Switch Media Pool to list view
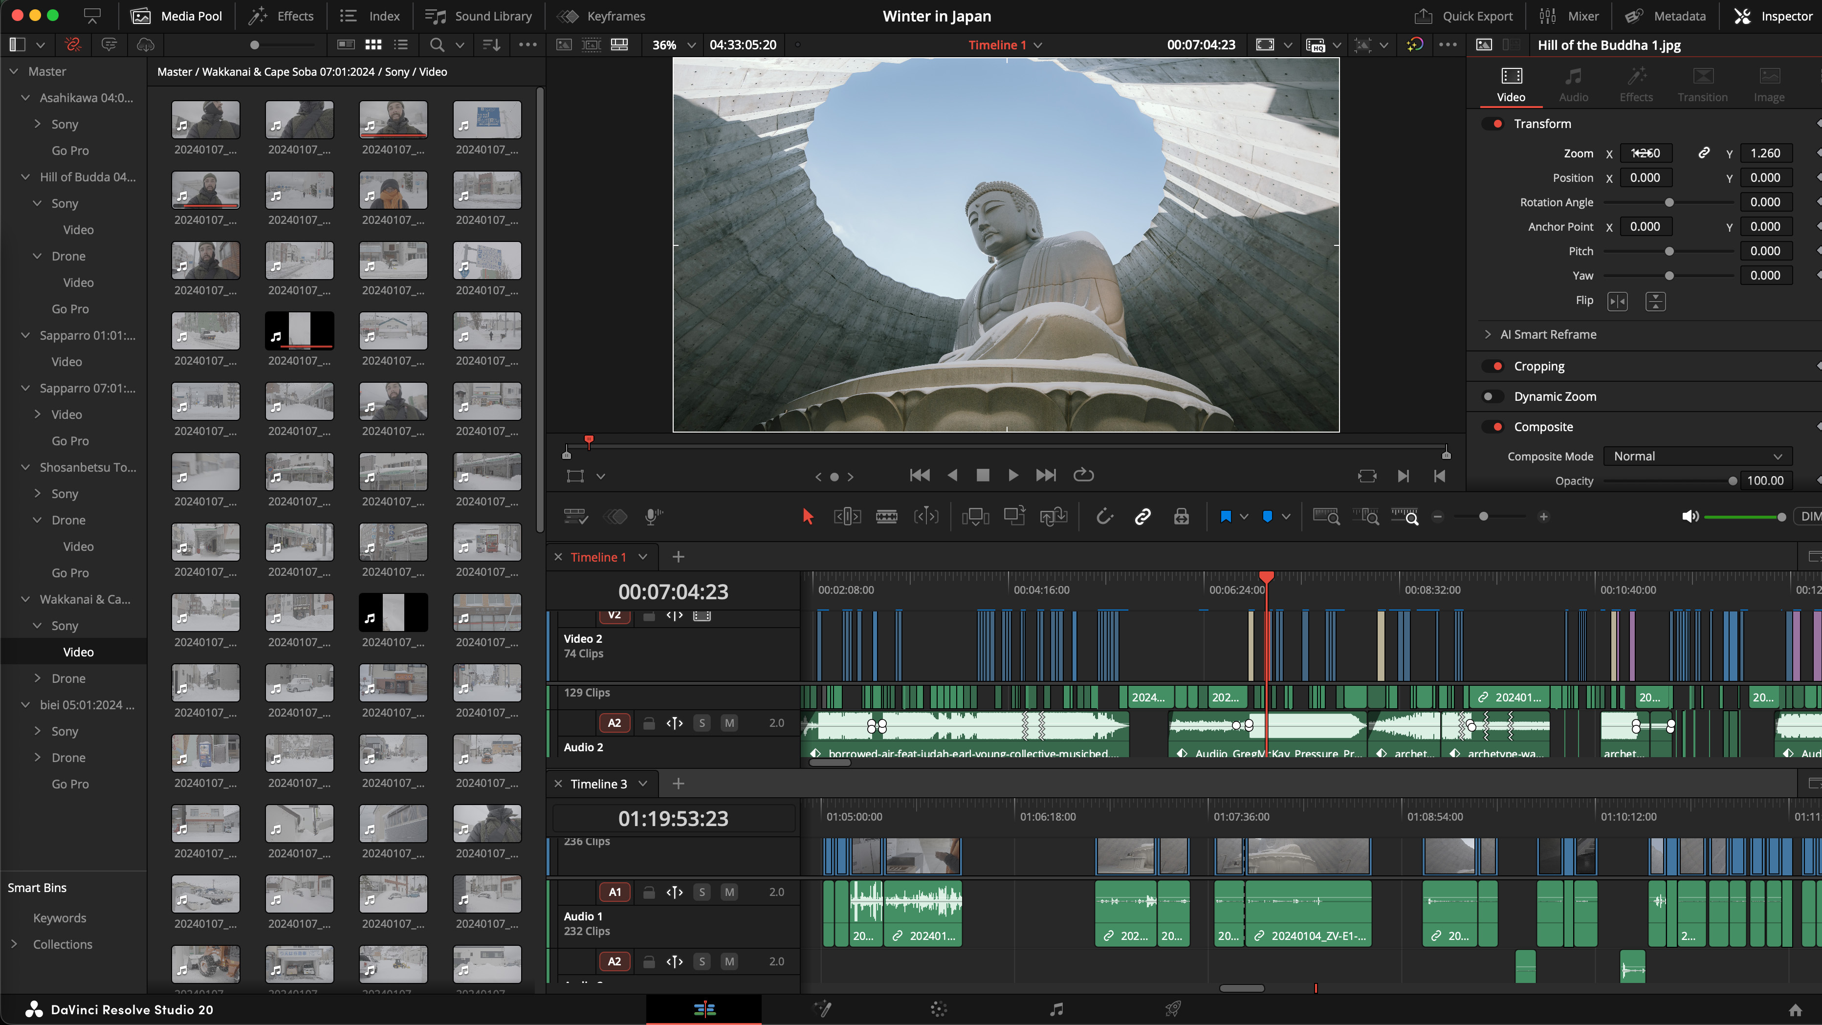 point(401,44)
